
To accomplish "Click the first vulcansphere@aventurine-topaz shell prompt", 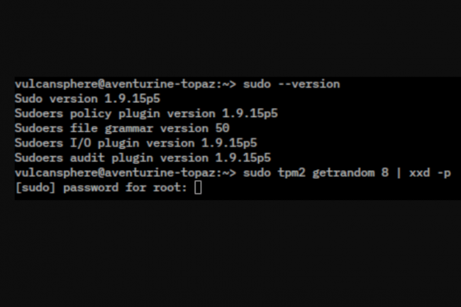I will [125, 84].
